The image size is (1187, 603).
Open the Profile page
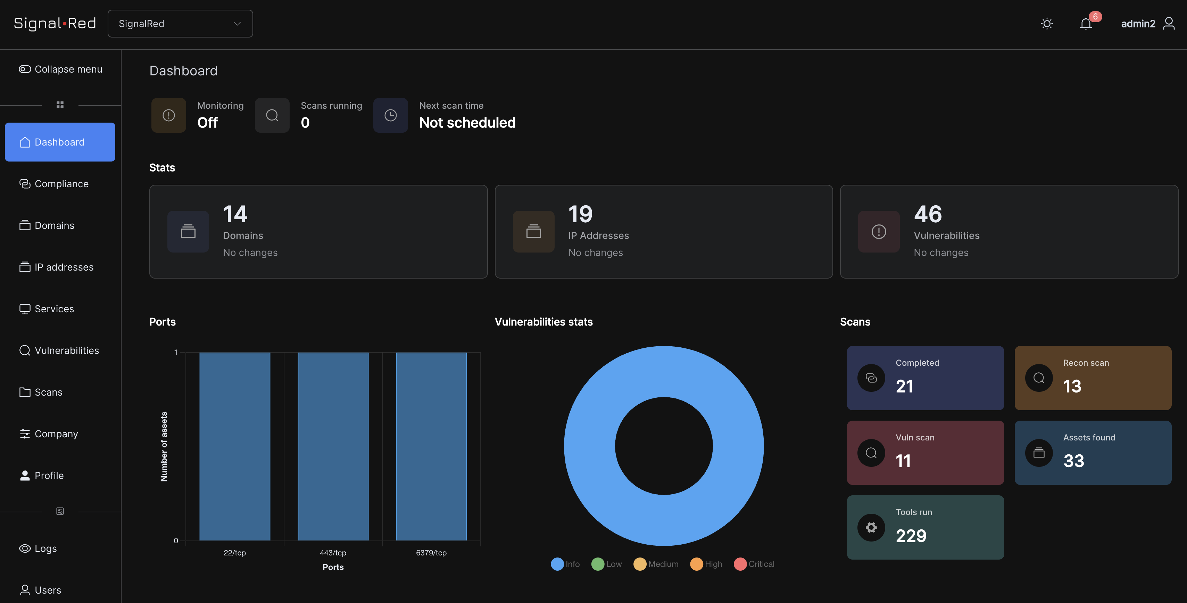coord(49,475)
